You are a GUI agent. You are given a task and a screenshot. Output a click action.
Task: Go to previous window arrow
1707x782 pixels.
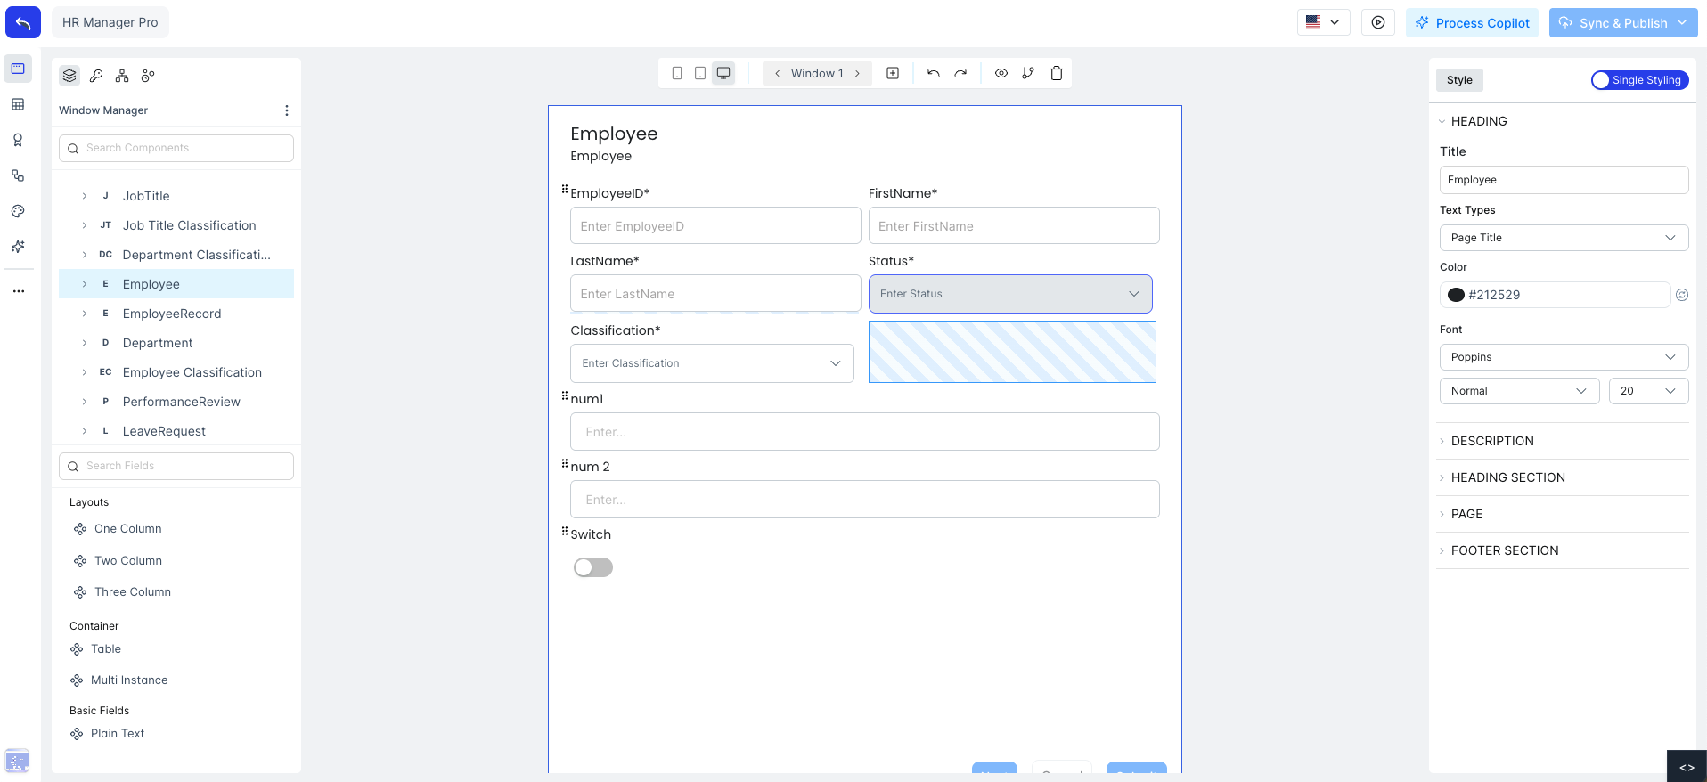[x=777, y=73]
